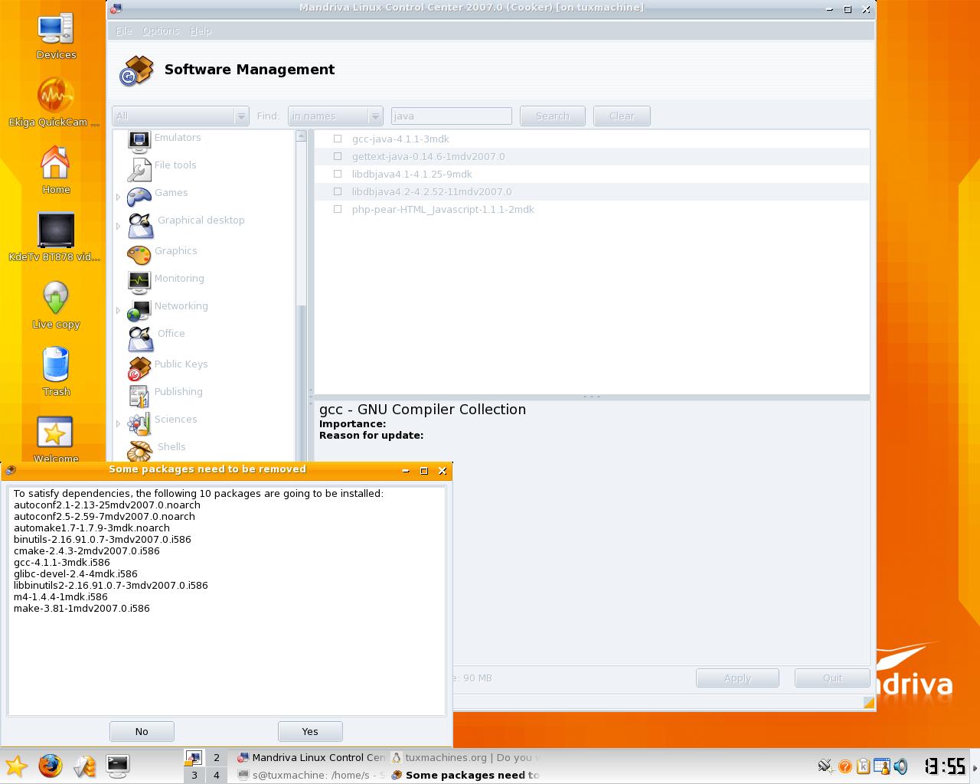This screenshot has height=784, width=980.
Task: Click the search field containing "java"
Action: 451,116
